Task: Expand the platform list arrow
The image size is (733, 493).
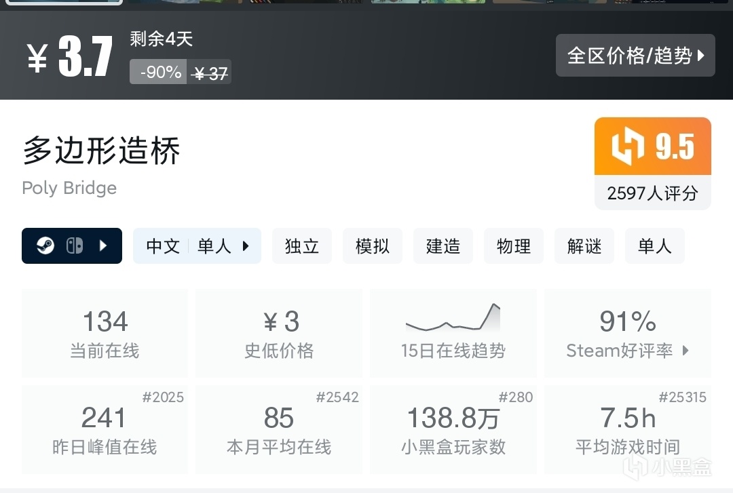Action: pyautogui.click(x=103, y=245)
